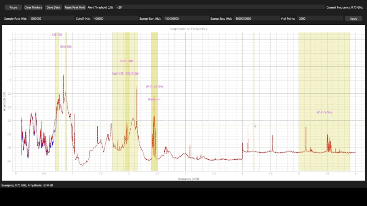Select the GSM 850 band label
Image resolution: width=367 pixels, height=206 pixels.
(x=66, y=47)
